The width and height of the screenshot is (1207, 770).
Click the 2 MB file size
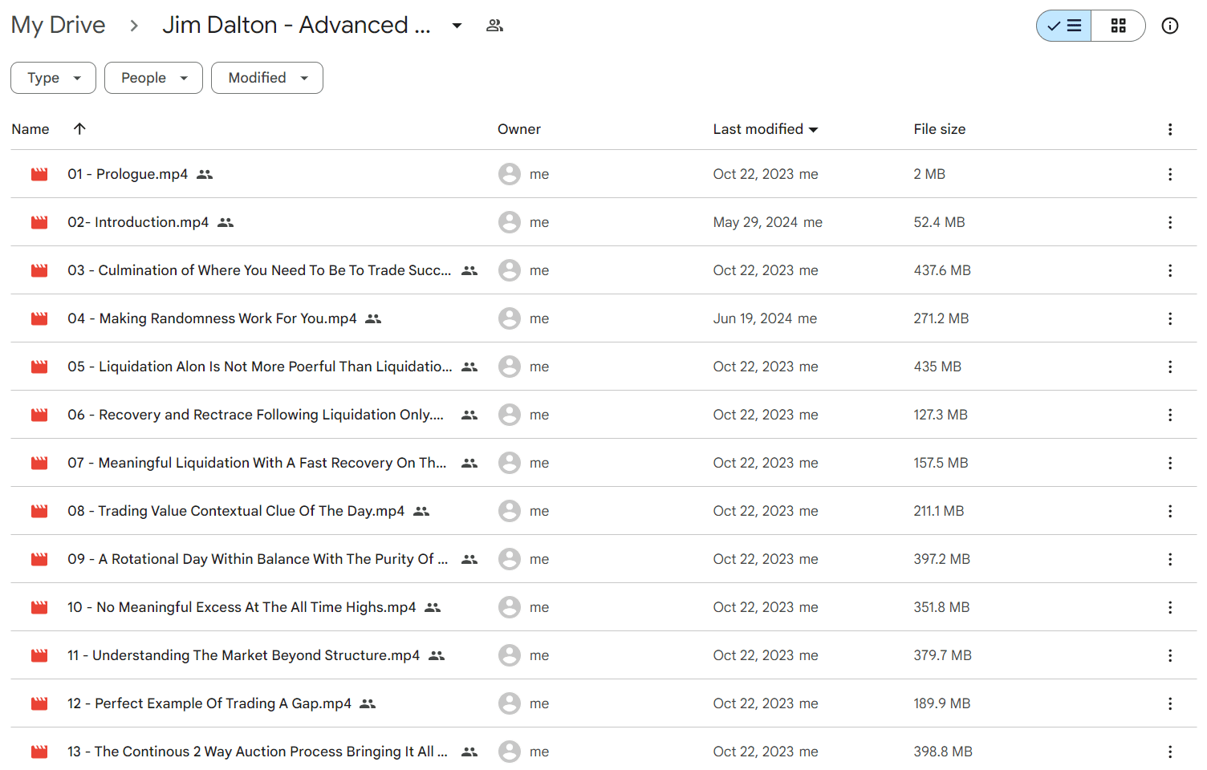click(x=929, y=174)
